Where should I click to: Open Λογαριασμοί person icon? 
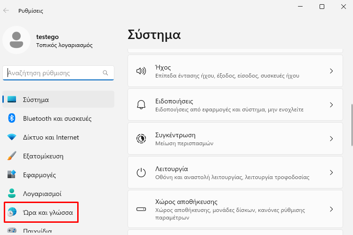[11, 193]
